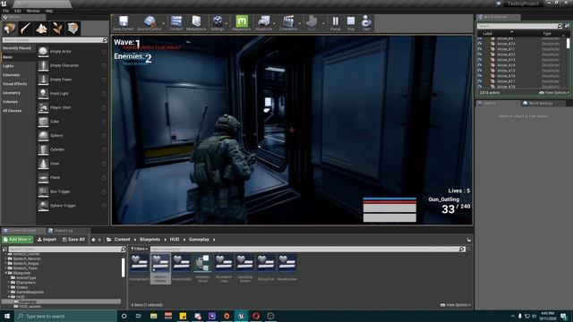Open the Settings toolbar icon
This screenshot has height=322, width=573.
(218, 21)
